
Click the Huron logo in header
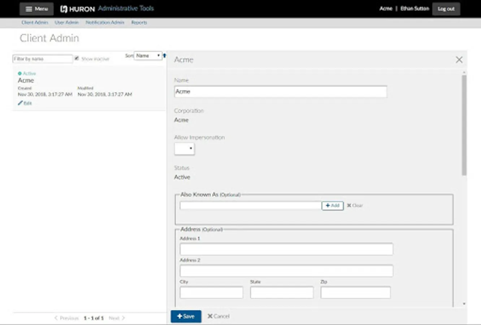click(x=77, y=9)
